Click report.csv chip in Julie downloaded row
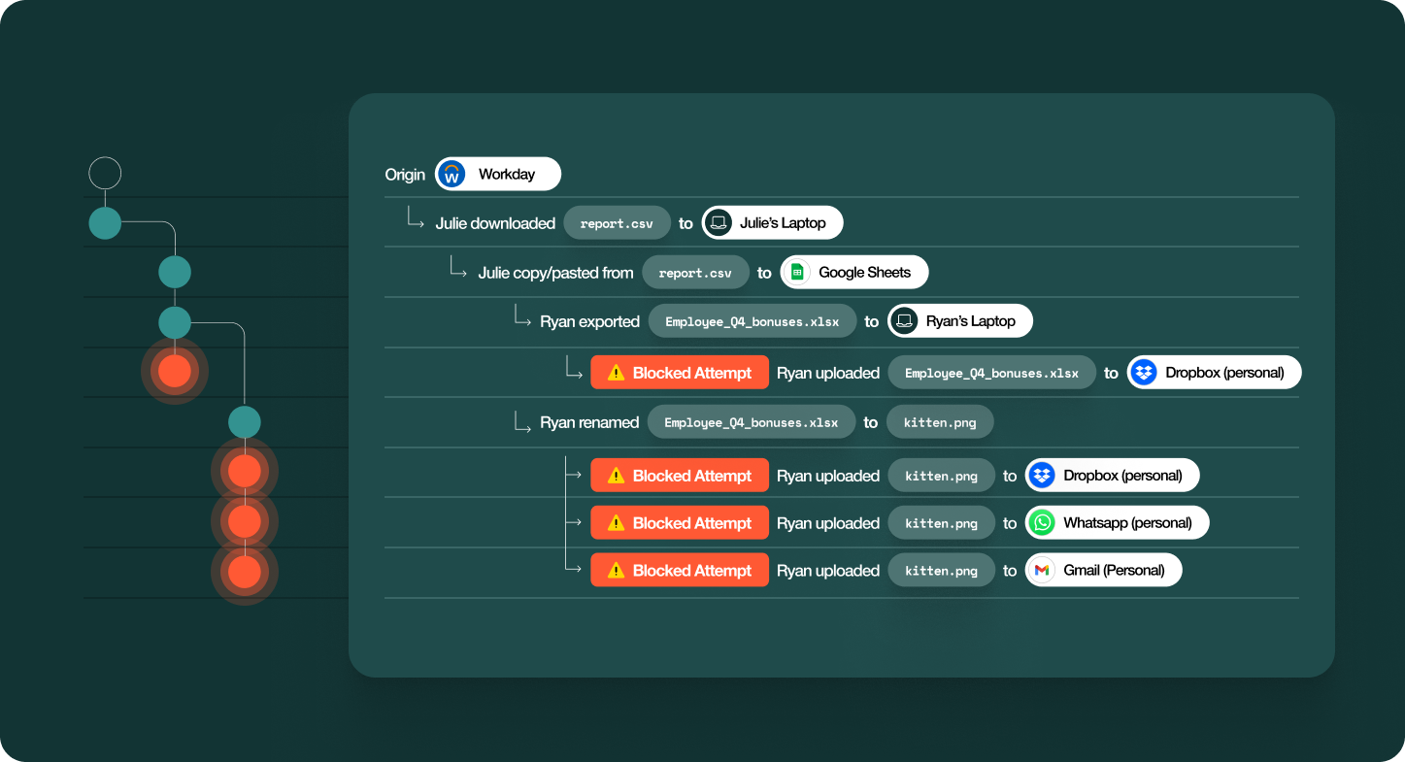The image size is (1405, 762). [617, 223]
